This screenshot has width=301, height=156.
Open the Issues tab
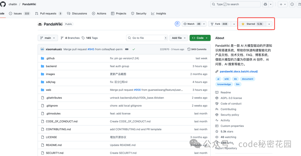(x=20, y=13)
